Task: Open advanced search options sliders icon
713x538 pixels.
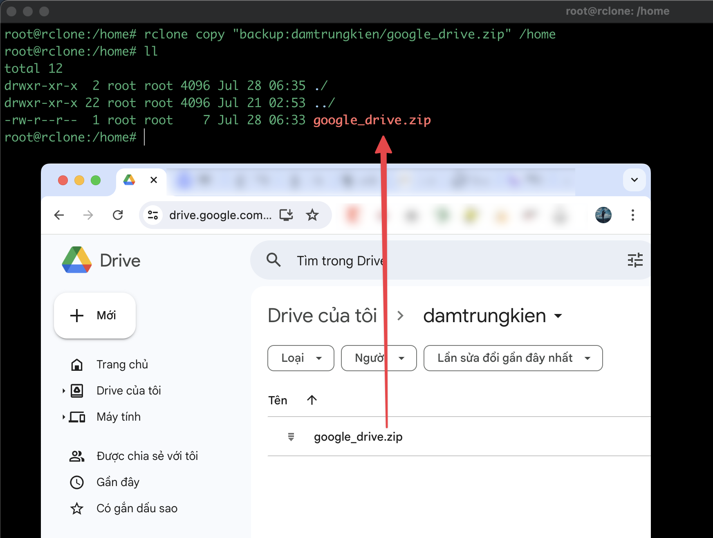Action: 635,260
